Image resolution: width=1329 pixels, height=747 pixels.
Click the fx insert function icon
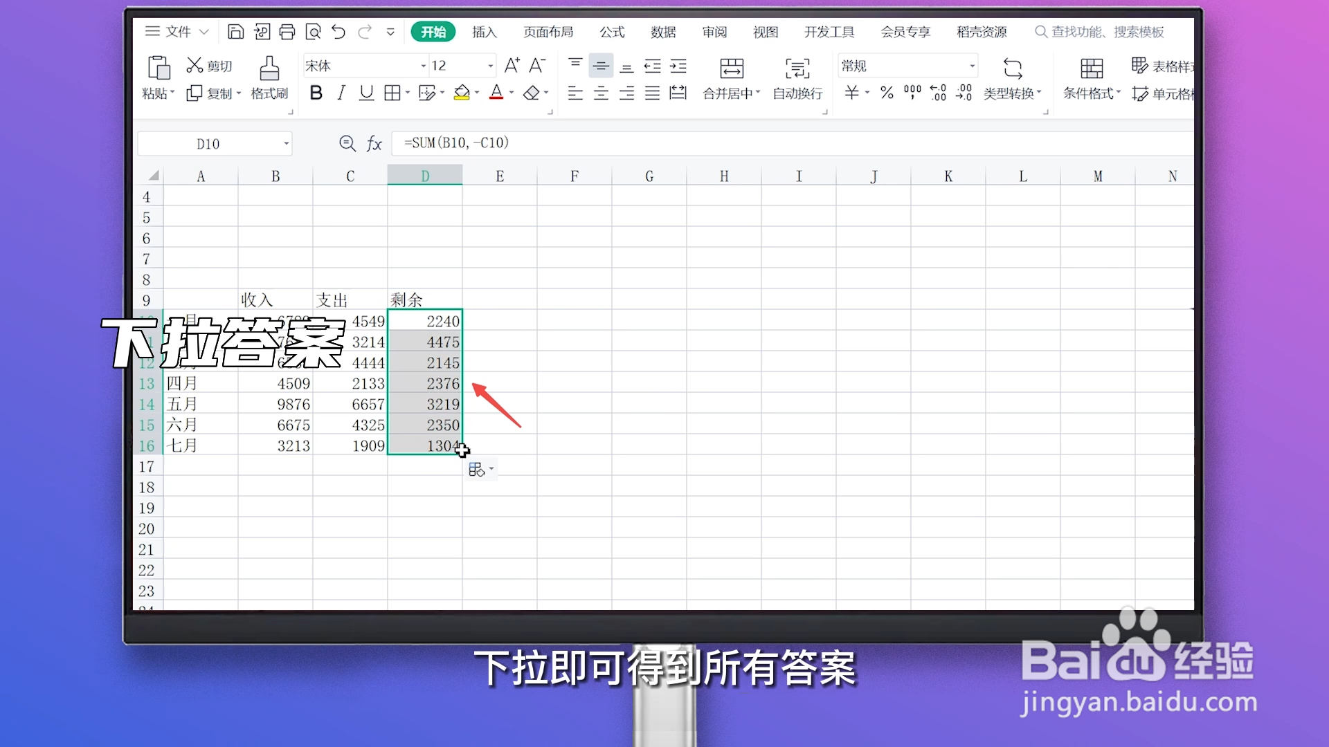coord(374,143)
